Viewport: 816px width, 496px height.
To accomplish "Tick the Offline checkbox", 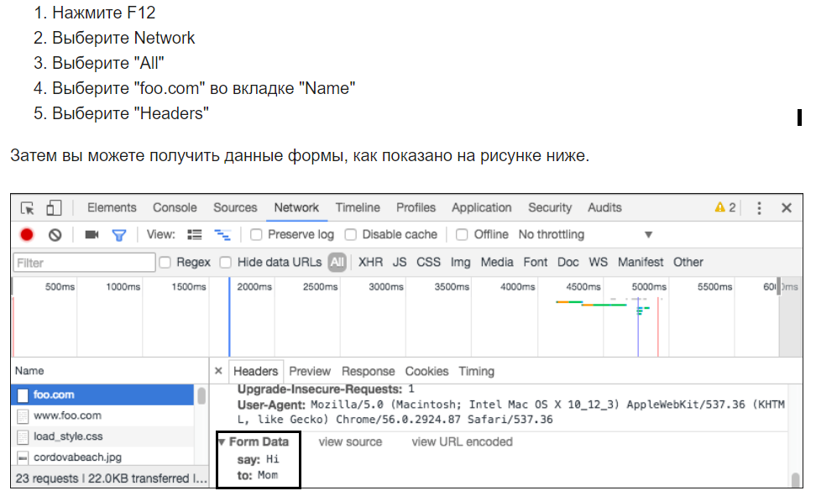I will (x=462, y=235).
